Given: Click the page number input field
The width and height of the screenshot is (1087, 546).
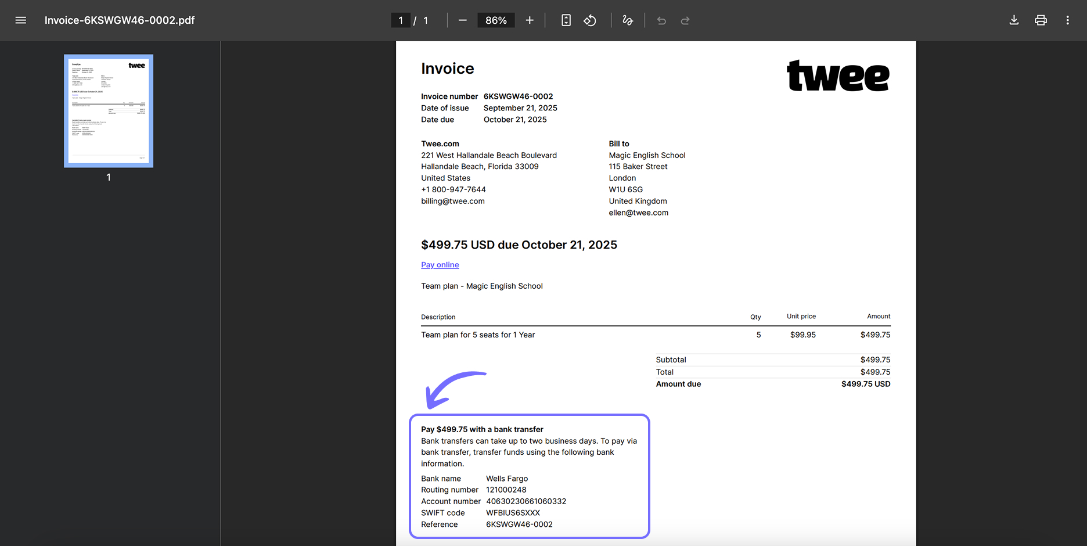Looking at the screenshot, I should coord(401,20).
